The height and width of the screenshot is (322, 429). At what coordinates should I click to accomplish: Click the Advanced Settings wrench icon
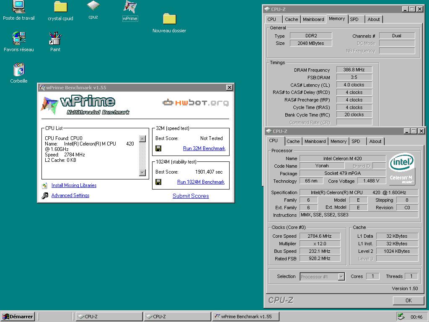pyautogui.click(x=45, y=195)
